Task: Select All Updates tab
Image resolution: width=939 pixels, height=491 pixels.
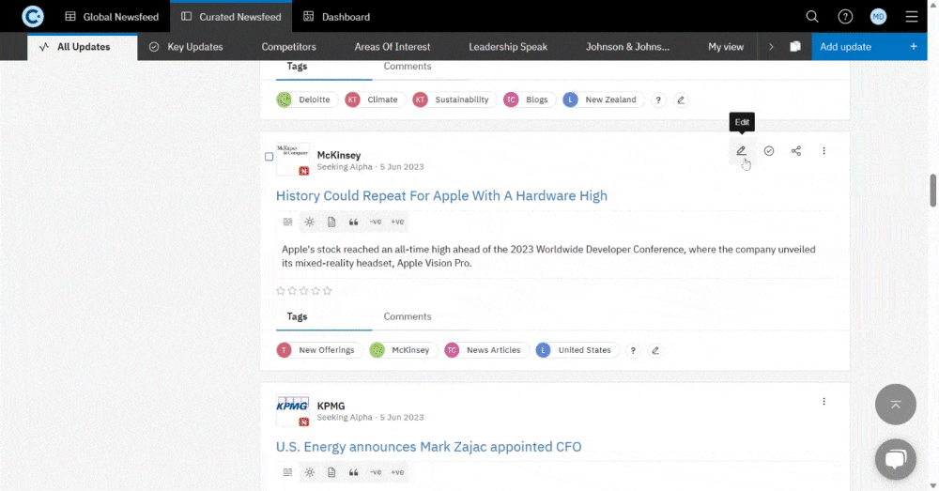Action: click(x=82, y=47)
